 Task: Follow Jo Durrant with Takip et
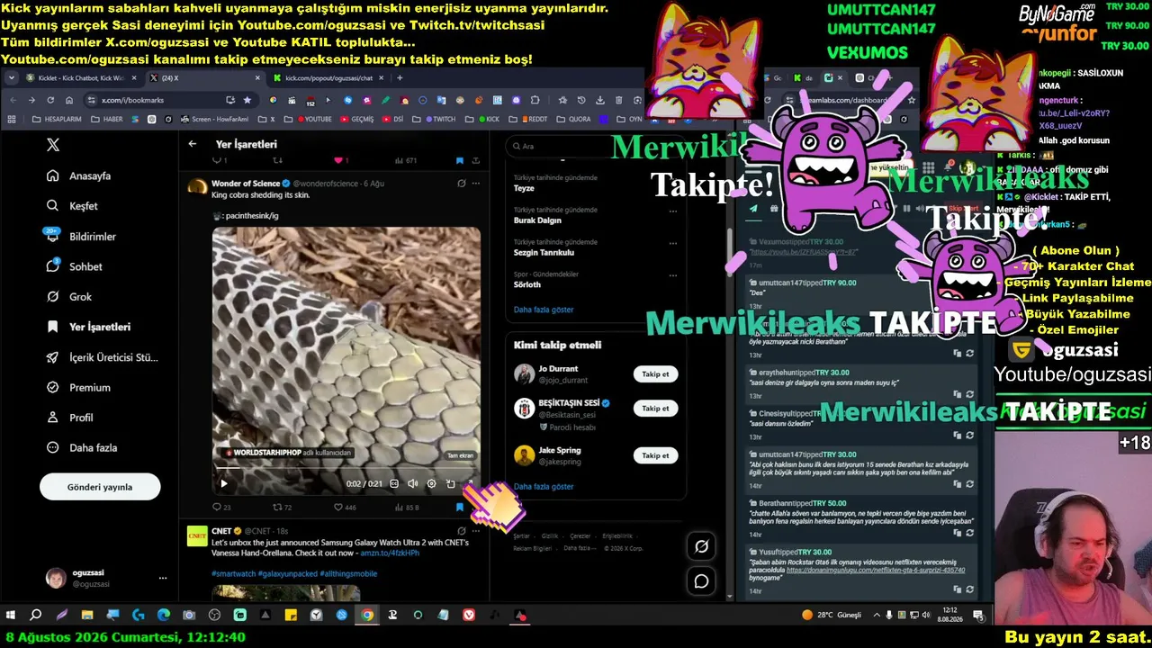click(x=655, y=374)
